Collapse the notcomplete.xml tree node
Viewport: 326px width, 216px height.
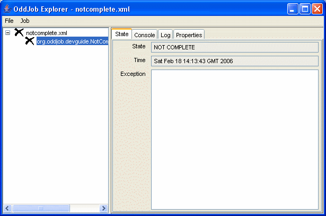click(7, 33)
